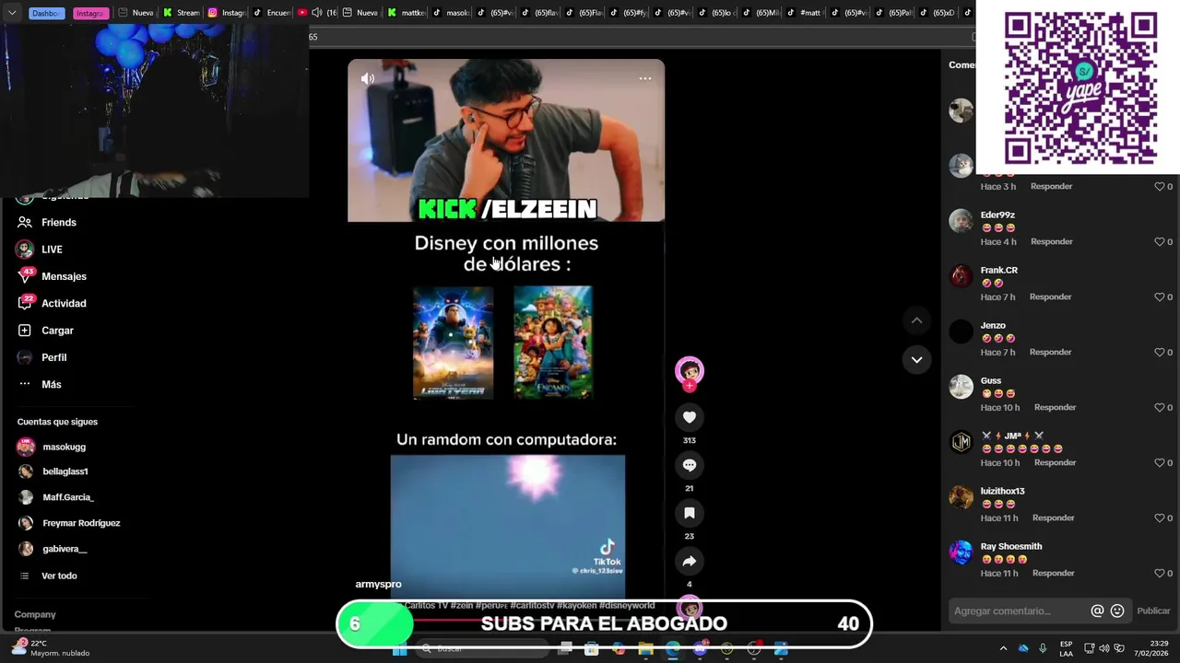
Task: Open the video's three-dot options menu
Action: point(645,78)
